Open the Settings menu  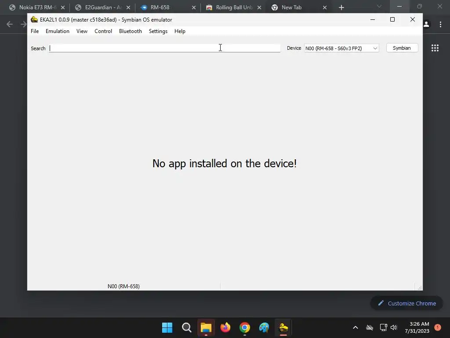coord(158,31)
